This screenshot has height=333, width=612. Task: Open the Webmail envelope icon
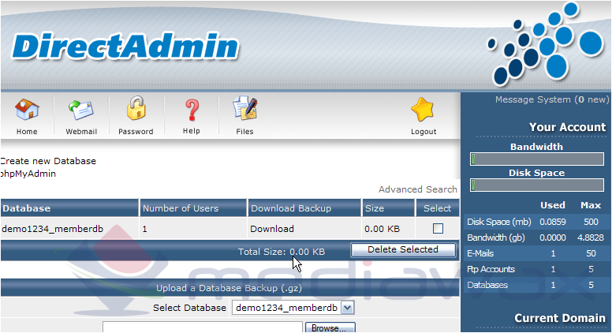[81, 110]
